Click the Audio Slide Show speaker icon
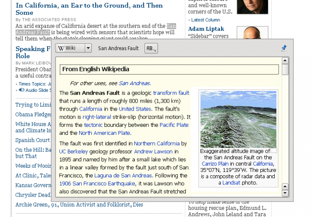313x217 pixels. (22, 90)
